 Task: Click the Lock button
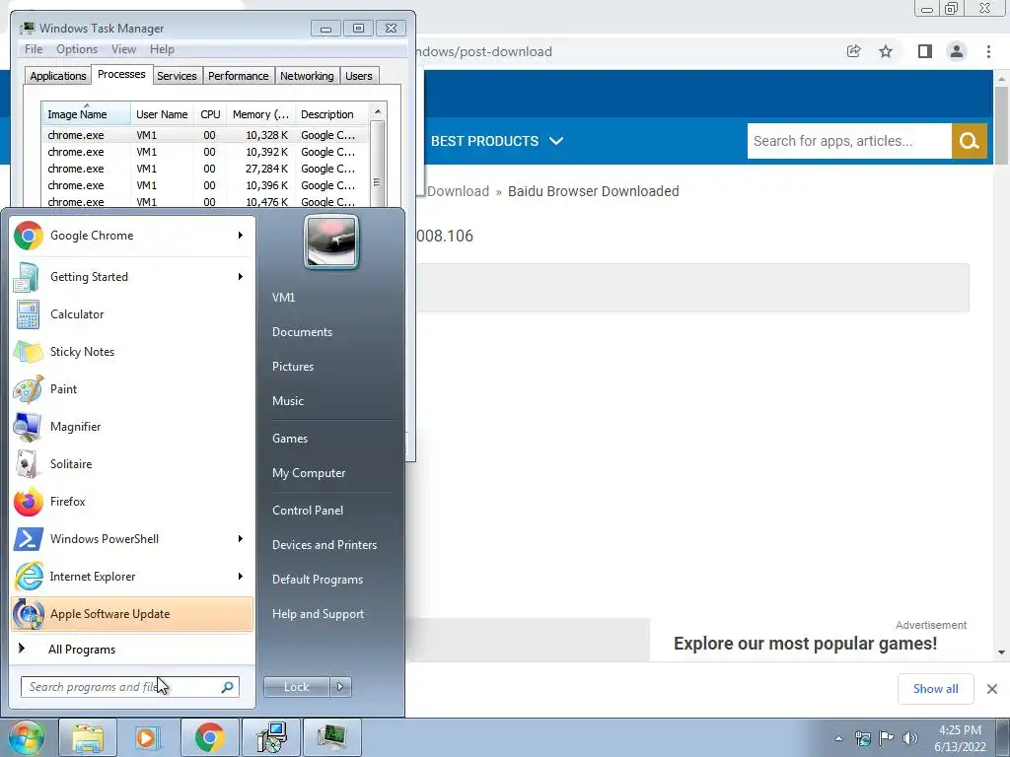tap(296, 687)
